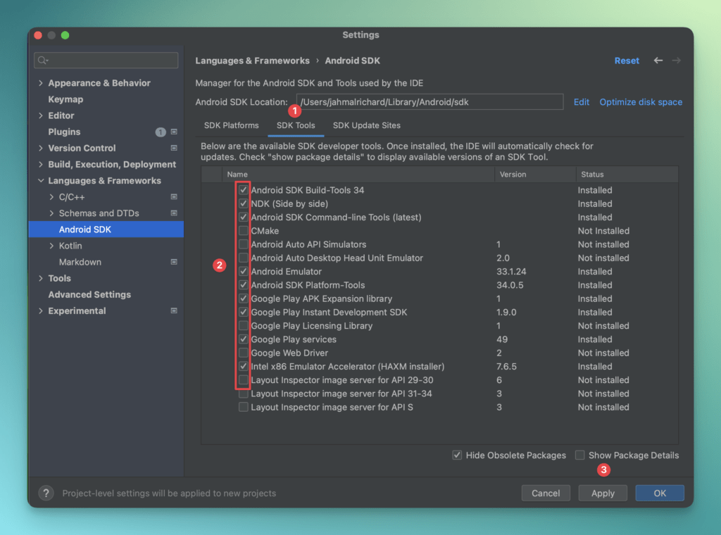Viewport: 721px width, 535px height.
Task: Select the SDK Tools tab
Action: pyautogui.click(x=296, y=125)
